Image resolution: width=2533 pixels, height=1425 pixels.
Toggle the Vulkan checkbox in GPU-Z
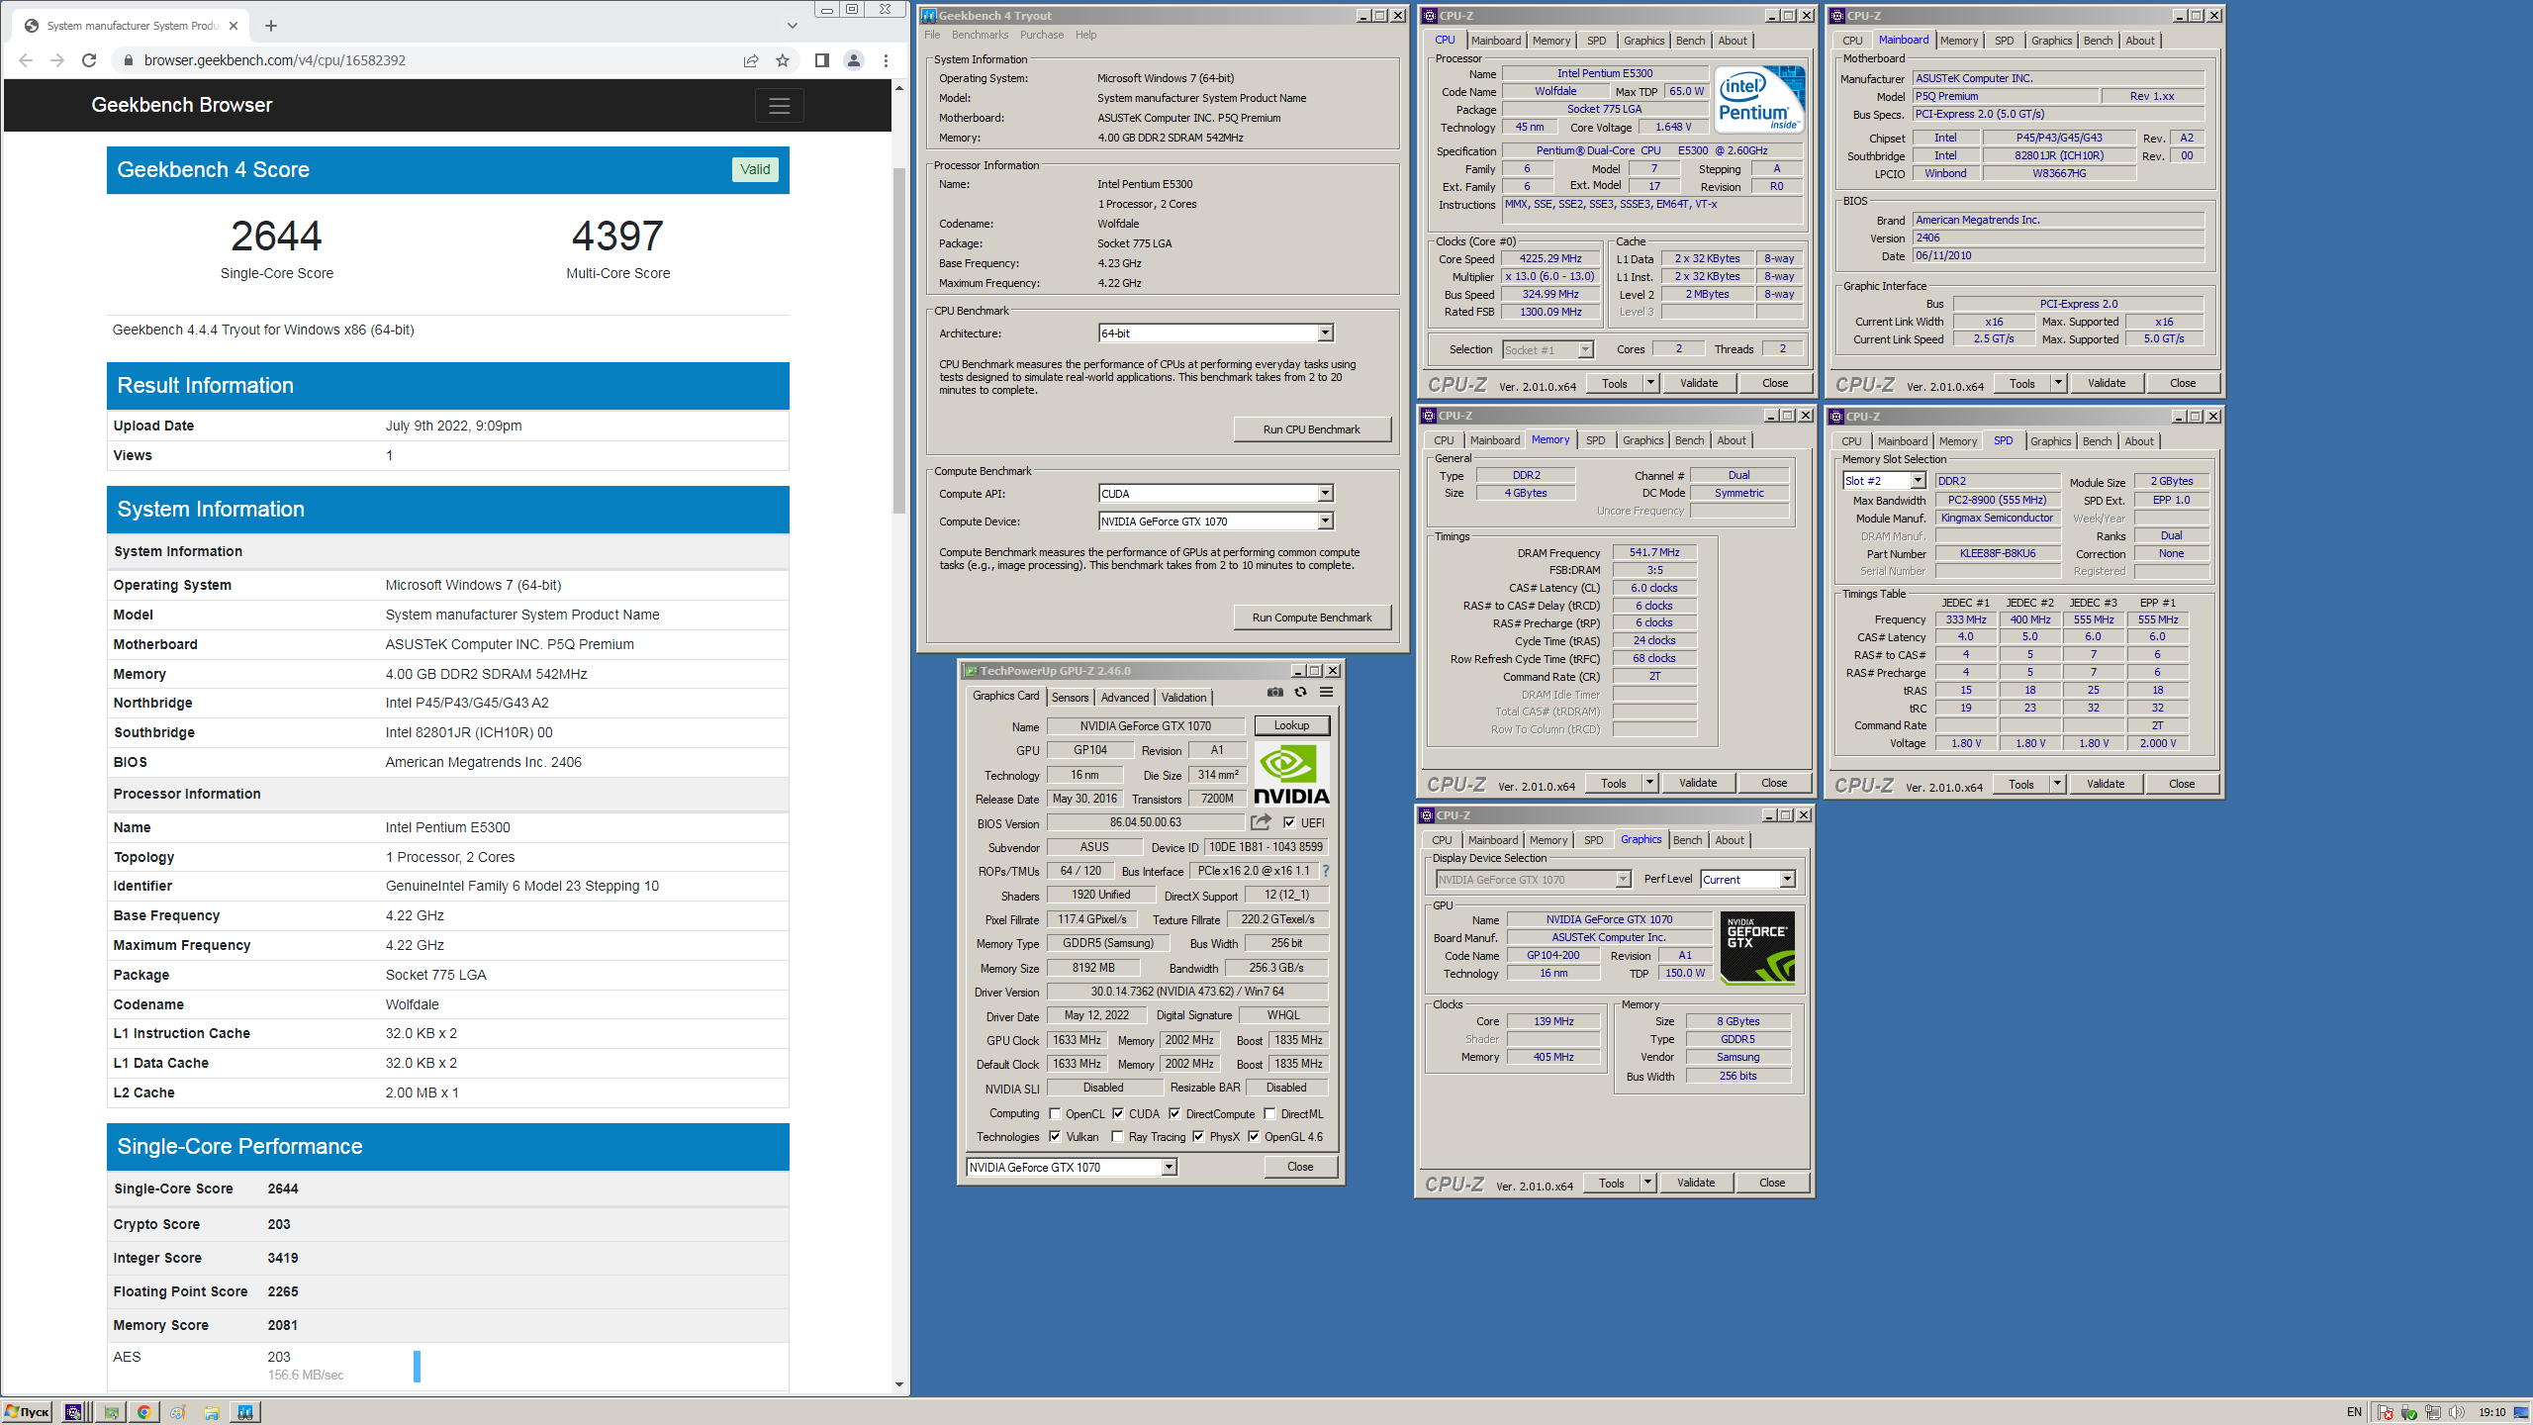tap(1055, 1136)
